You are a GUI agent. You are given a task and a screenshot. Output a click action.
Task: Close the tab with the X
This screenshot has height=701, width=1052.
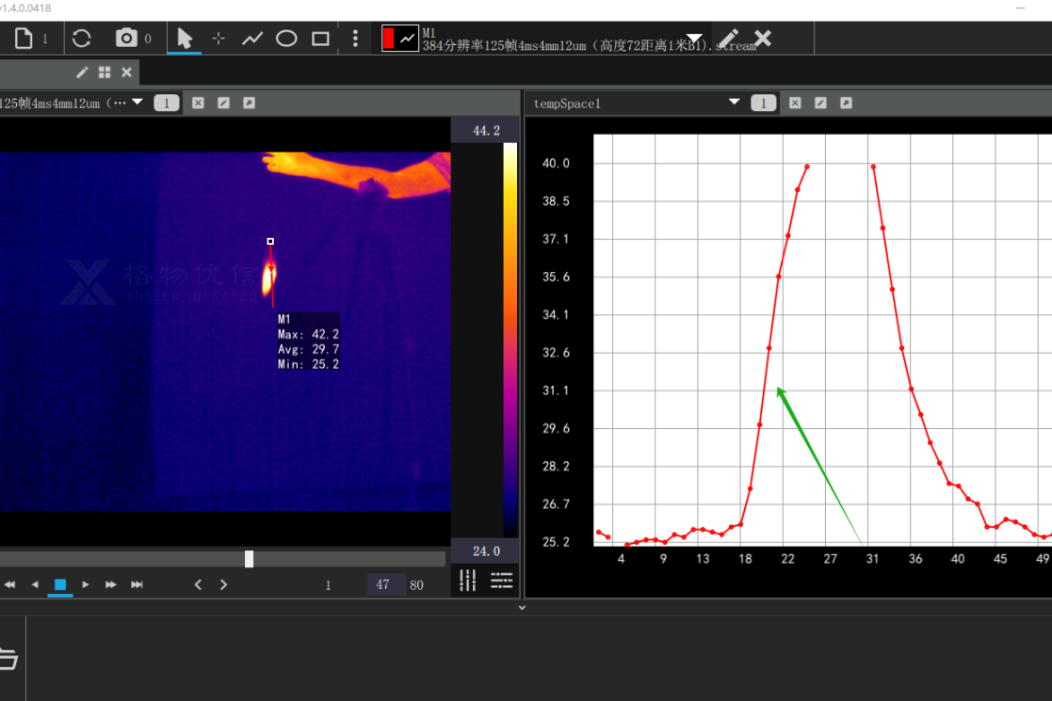[x=126, y=72]
